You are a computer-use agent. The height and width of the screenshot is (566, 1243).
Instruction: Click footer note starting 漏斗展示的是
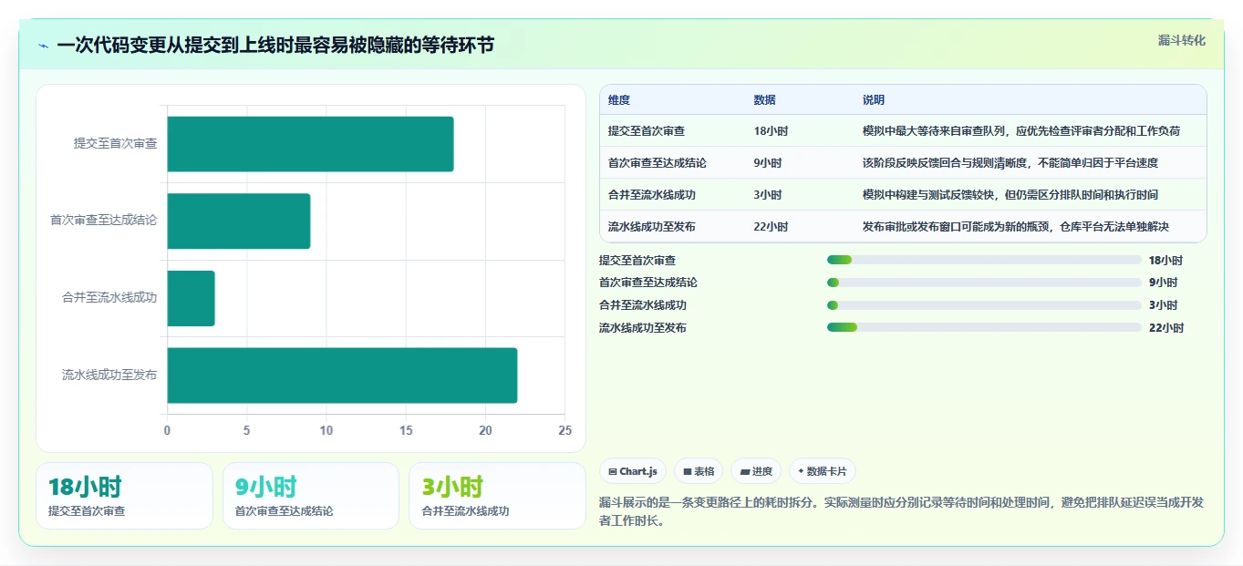pos(901,511)
